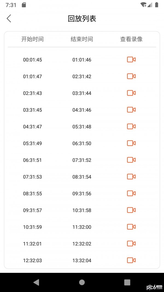Select the 开始时间 column header

pyautogui.click(x=33, y=39)
